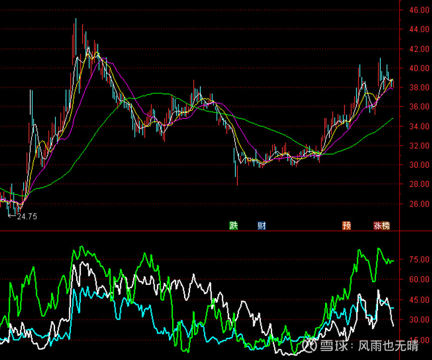Viewport: 432px width, 360px height.
Task: Click the 28.00 price axis label
Action: 419,184
